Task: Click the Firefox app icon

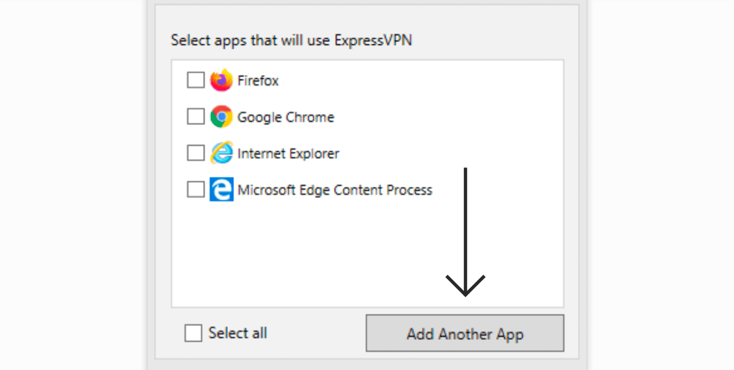Action: 221,80
